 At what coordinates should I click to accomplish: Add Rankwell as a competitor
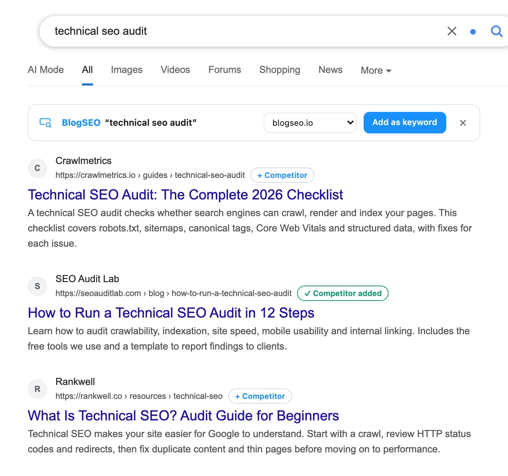260,396
